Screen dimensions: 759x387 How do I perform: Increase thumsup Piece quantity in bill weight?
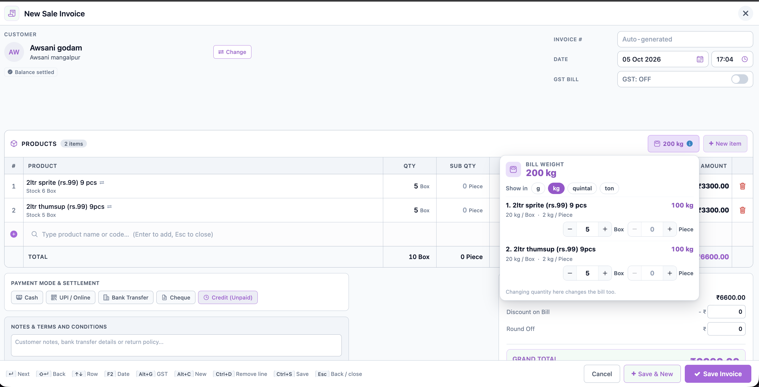670,273
